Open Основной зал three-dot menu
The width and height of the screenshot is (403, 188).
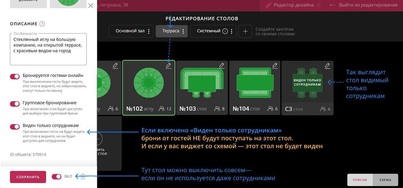pyautogui.click(x=149, y=31)
